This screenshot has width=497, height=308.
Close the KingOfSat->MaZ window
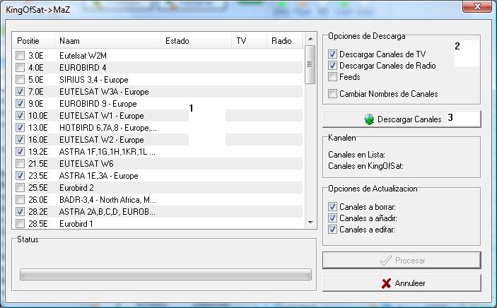pos(477,6)
